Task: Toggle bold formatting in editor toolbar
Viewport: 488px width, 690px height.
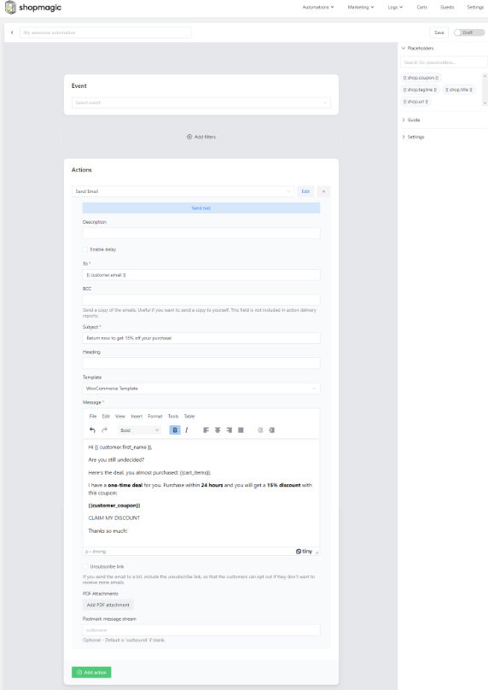Action: pos(175,430)
